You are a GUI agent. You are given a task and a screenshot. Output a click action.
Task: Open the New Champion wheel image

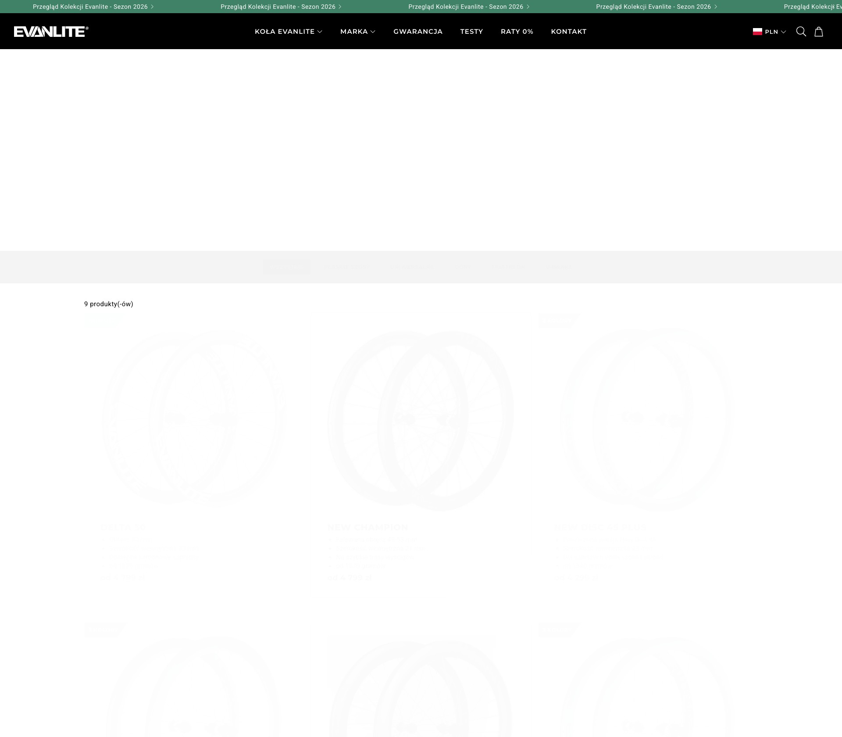tap(421, 421)
